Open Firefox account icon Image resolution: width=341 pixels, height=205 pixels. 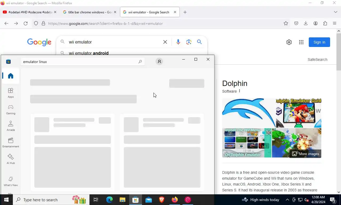315,23
